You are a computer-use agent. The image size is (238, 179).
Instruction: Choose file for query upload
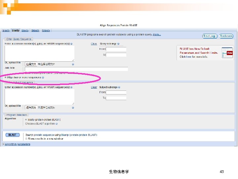31,64
